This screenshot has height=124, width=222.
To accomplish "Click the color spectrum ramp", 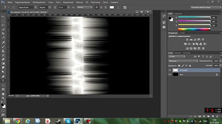I will click(194, 29).
